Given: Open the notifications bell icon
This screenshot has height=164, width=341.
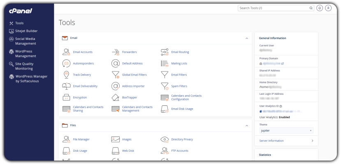Looking at the screenshot, I should (320, 8).
